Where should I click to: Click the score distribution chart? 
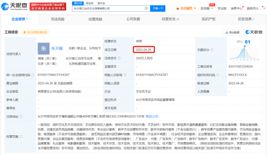coord(244,53)
